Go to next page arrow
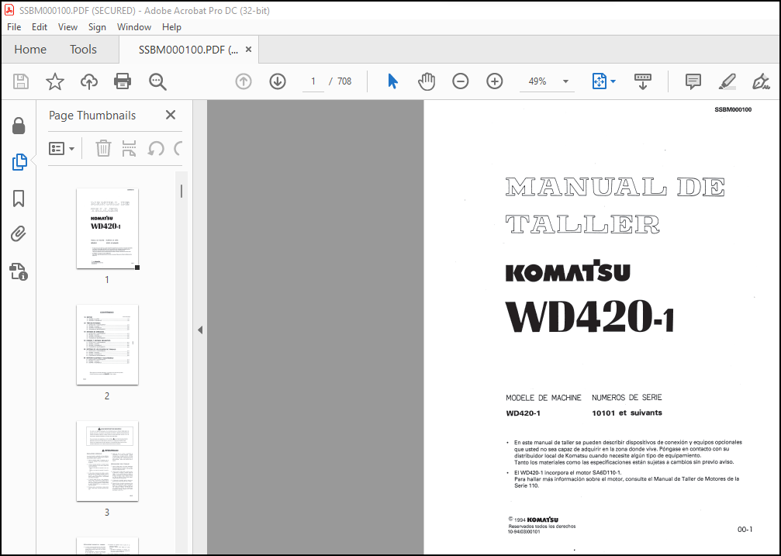Image resolution: width=781 pixels, height=556 pixels. [278, 81]
